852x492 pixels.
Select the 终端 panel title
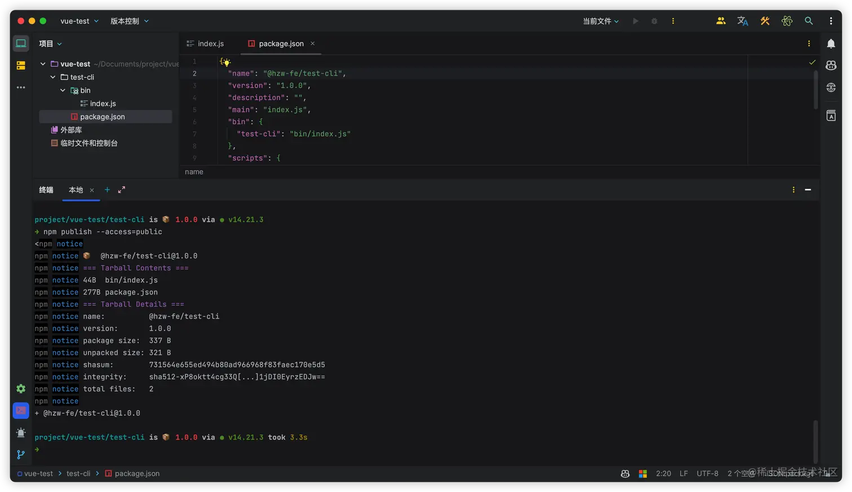[x=46, y=190]
